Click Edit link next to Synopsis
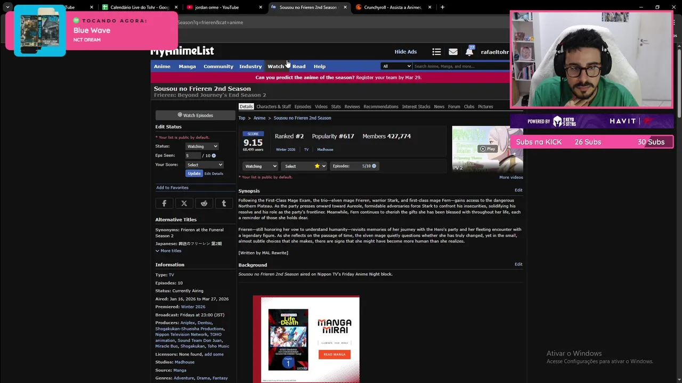682x383 pixels. tap(518, 190)
